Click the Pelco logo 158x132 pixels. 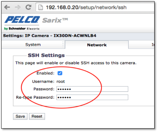click(22, 20)
